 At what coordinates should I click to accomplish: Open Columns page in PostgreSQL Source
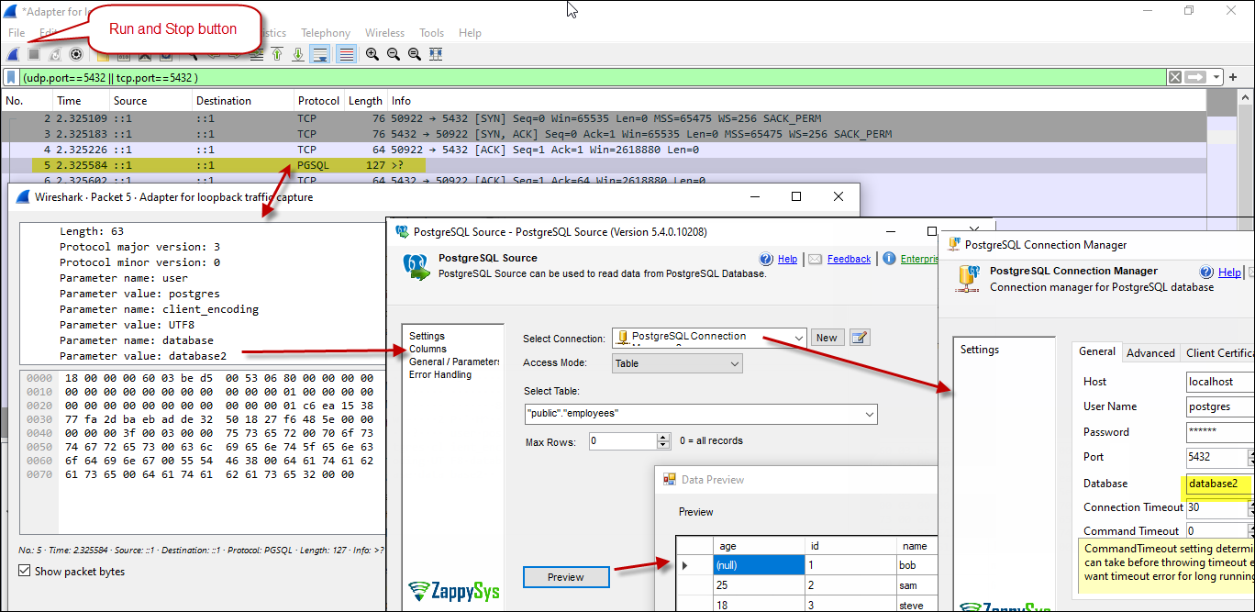428,349
